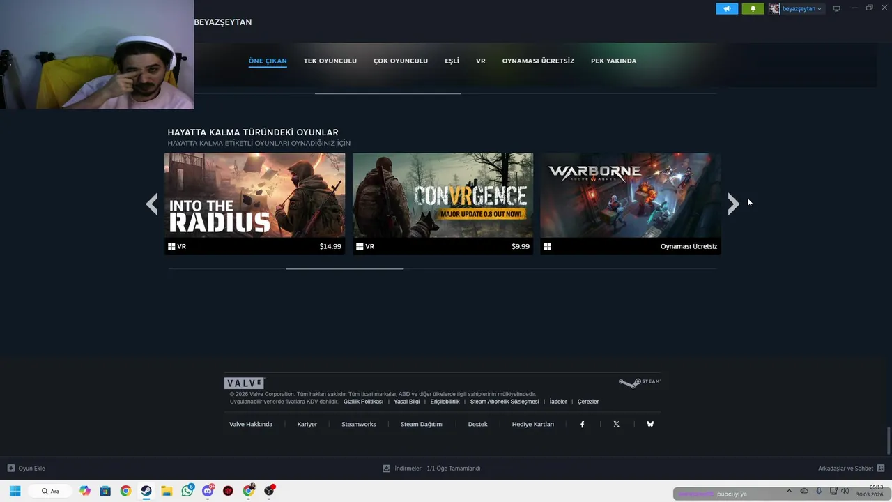This screenshot has height=502, width=892.
Task: Open Destek footer link
Action: pyautogui.click(x=477, y=424)
